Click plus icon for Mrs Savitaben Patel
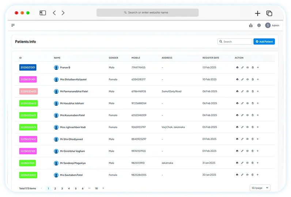Image resolution: width=291 pixels, height=197 pixels. [x=258, y=175]
